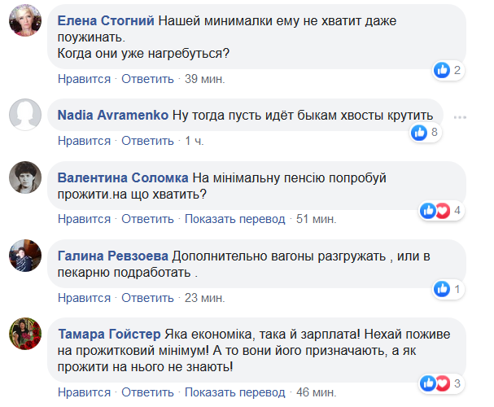The height and width of the screenshot is (407, 494).
Task: Show translation of Тамара Гойстер's comment
Action: (x=234, y=392)
